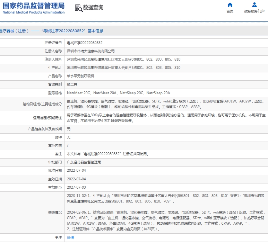Click effective date 2022-07-04 beside 生效日期

76,179
